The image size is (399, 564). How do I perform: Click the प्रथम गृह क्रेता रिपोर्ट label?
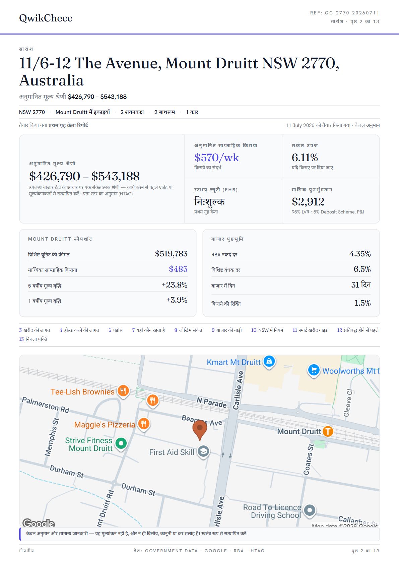click(x=68, y=125)
